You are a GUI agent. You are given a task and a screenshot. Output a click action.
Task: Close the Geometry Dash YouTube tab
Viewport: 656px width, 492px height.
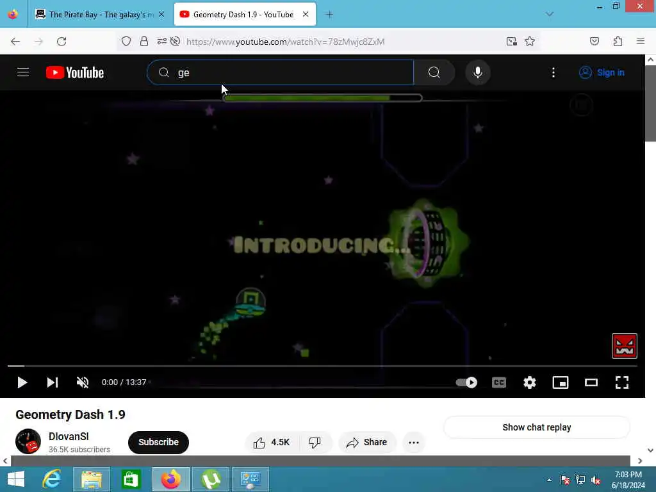[x=306, y=14]
